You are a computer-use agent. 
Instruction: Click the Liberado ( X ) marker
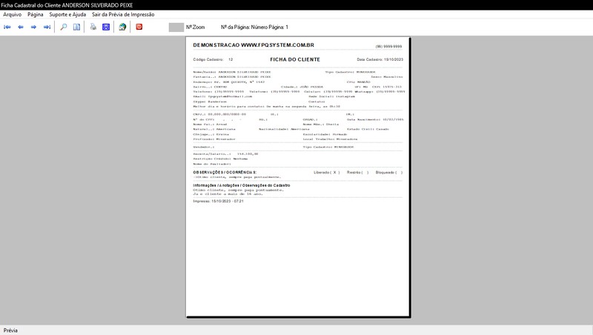pos(327,173)
